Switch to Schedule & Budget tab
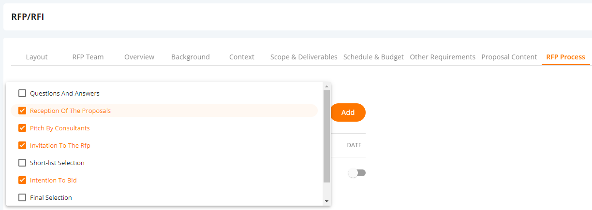This screenshot has width=592, height=210. pyautogui.click(x=373, y=57)
